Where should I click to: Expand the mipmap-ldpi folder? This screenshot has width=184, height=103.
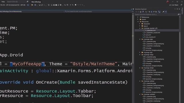(x=140, y=52)
